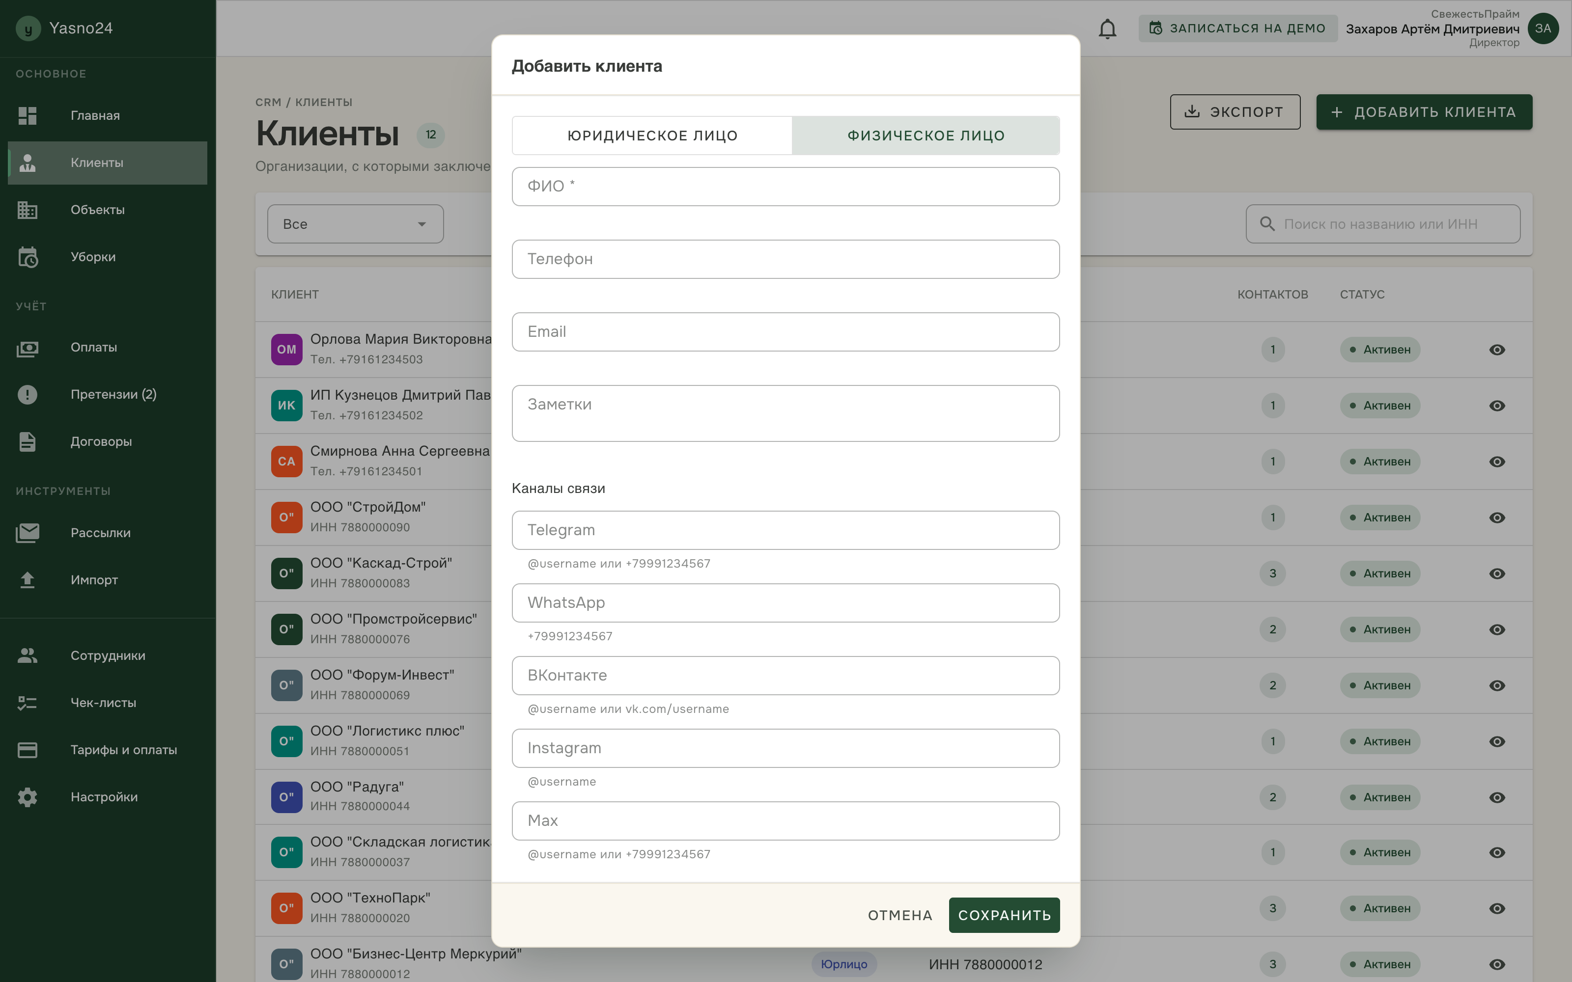View Смирнова Анна row eye icon

(1497, 462)
